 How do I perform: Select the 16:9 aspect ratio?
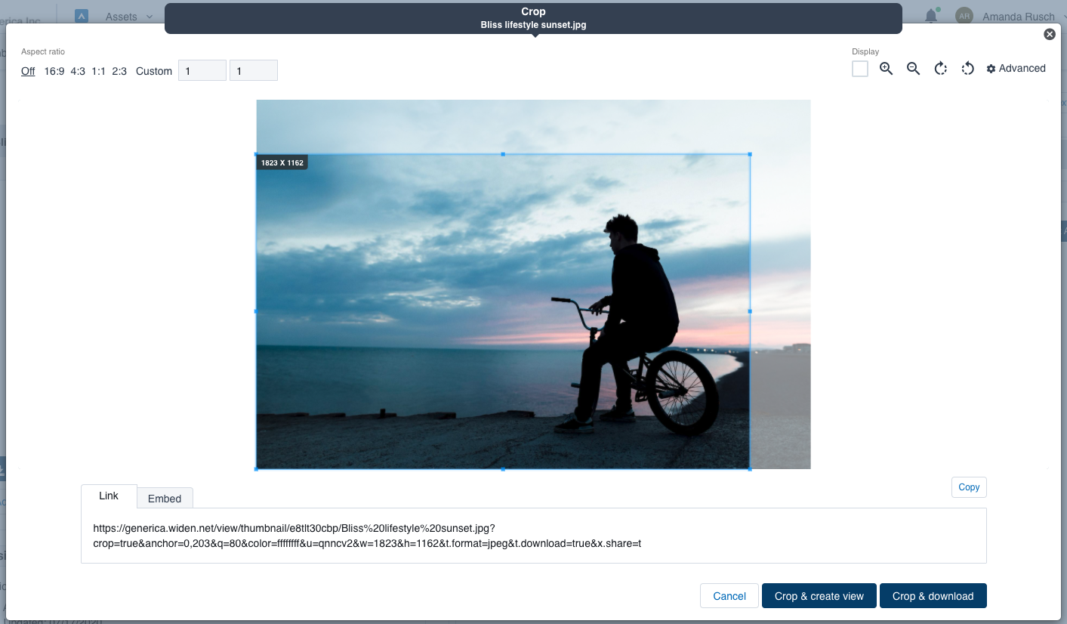(54, 70)
